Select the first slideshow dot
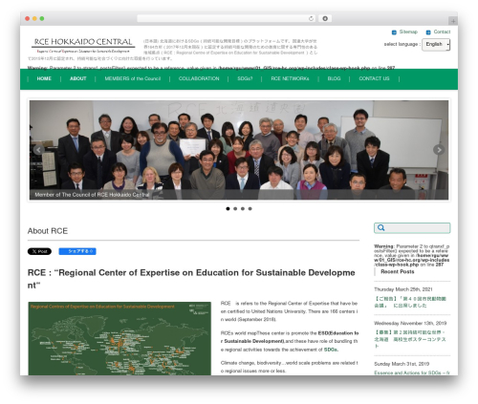 tap(228, 209)
